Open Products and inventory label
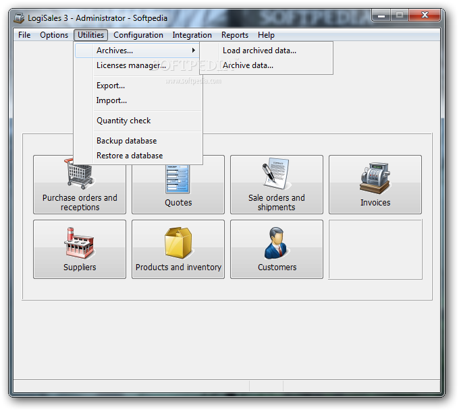459x411 pixels. tap(178, 267)
